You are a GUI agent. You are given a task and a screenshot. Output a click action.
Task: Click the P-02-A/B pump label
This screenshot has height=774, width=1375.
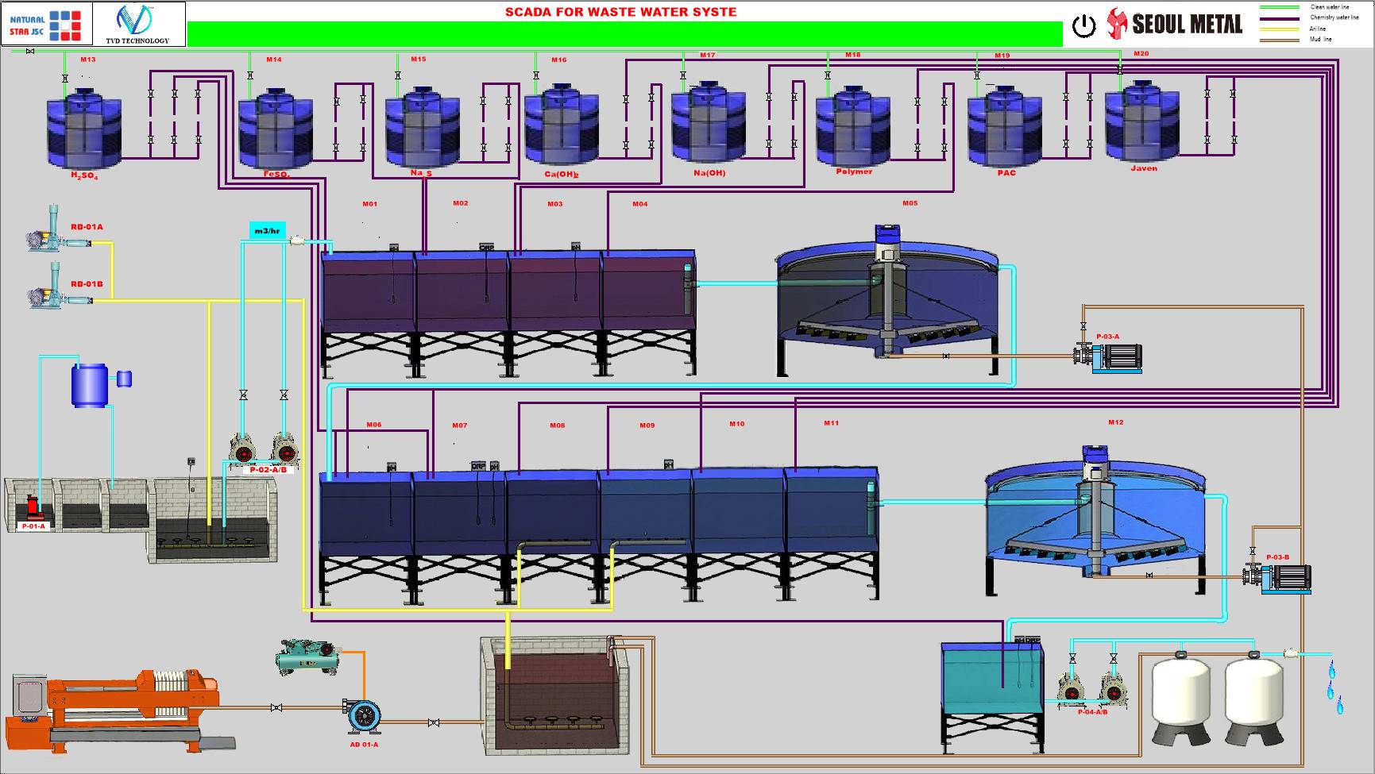click(267, 470)
